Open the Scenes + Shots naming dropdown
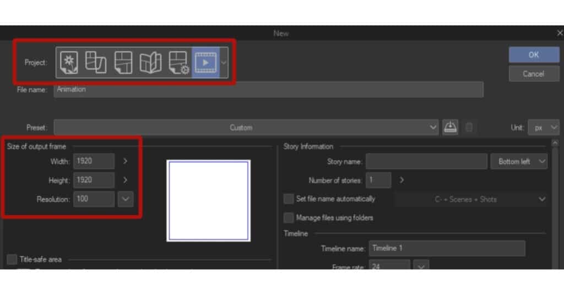564x295 pixels. [471, 199]
